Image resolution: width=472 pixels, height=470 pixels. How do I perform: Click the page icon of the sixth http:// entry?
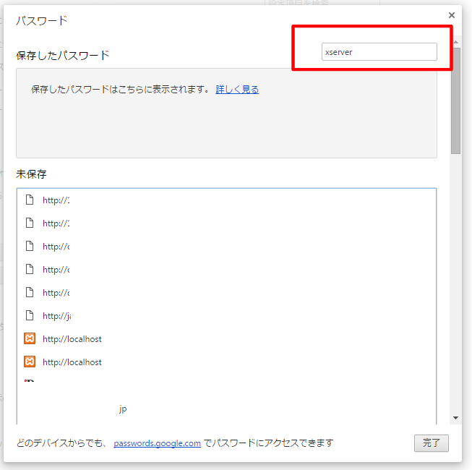tap(30, 315)
